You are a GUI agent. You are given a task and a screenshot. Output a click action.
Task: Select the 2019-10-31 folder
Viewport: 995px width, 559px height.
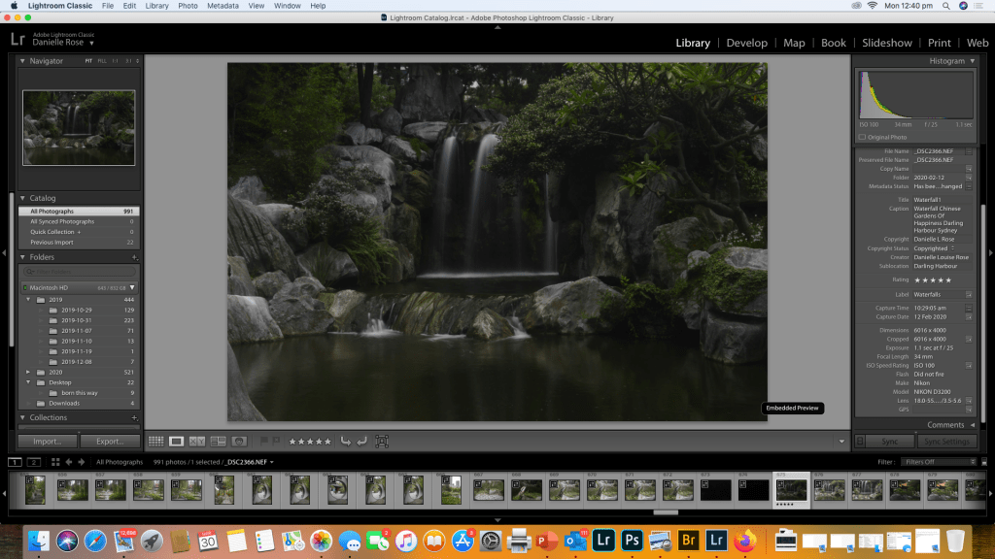[76, 320]
